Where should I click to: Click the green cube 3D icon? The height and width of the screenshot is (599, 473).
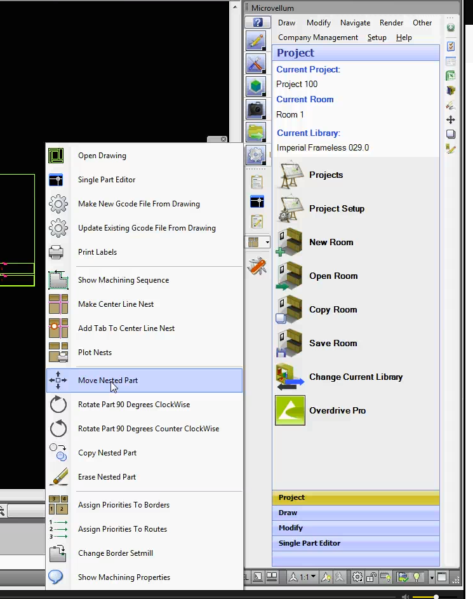(255, 86)
